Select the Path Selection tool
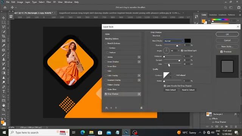Viewport: 242px width, 136px height. pyautogui.click(x=3, y=96)
